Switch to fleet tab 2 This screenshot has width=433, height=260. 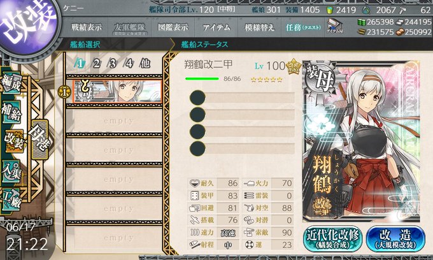[x=96, y=64]
